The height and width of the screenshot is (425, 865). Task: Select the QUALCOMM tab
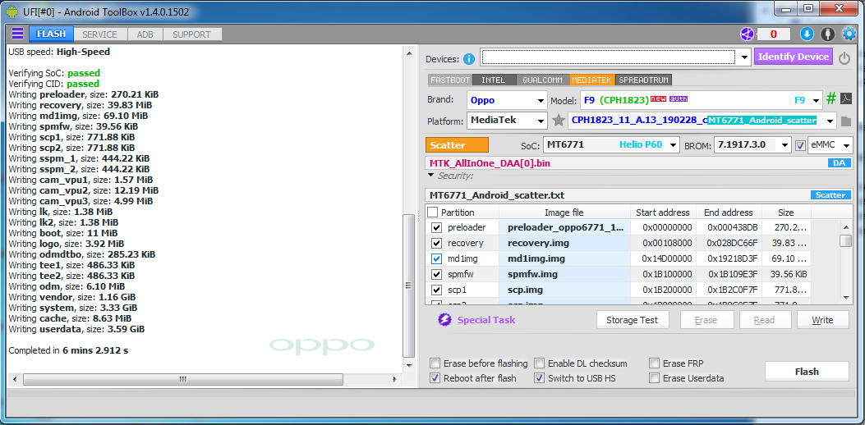(x=543, y=80)
